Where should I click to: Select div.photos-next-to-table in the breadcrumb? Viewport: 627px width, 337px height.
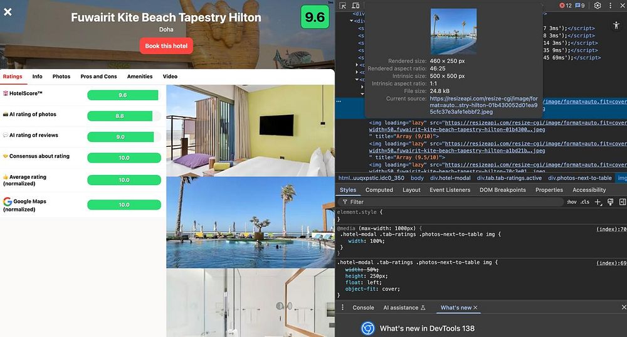click(580, 178)
